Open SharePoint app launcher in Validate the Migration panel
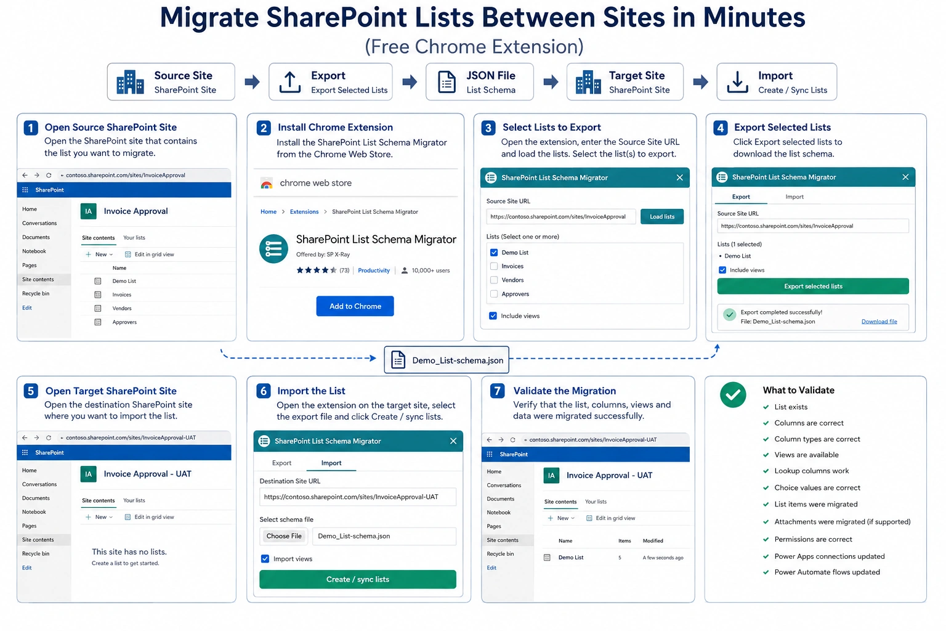The height and width of the screenshot is (631, 946). coord(490,454)
